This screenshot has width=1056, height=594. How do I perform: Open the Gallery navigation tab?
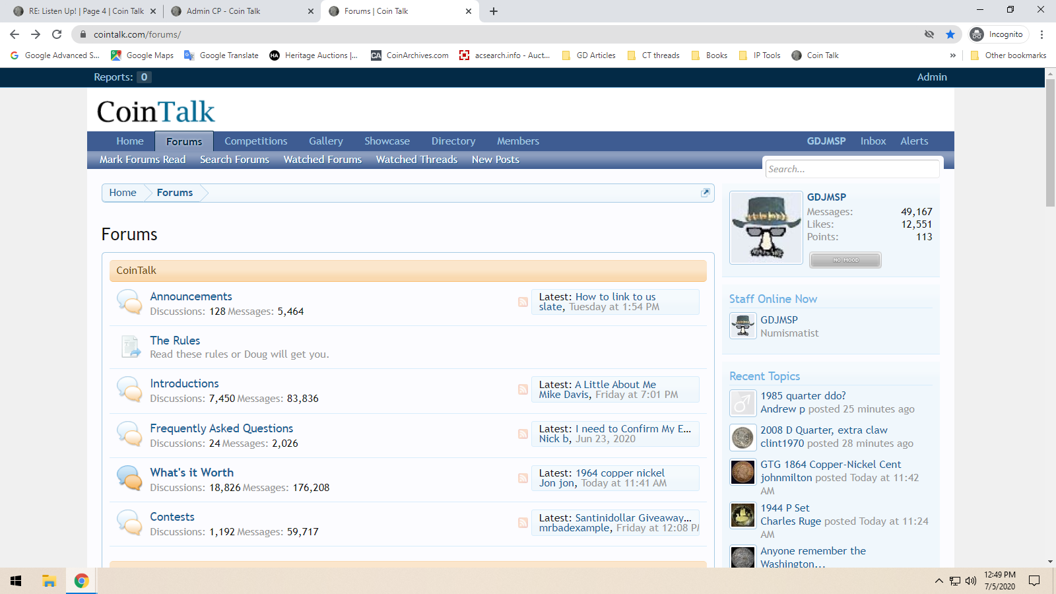pyautogui.click(x=326, y=141)
